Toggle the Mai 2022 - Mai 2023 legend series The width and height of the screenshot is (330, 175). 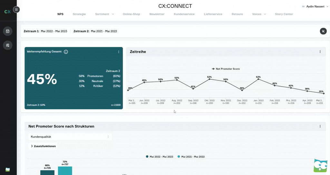click(160, 157)
